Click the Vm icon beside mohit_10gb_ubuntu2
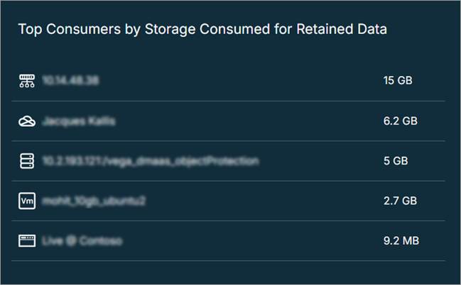461x285 pixels. [26, 201]
